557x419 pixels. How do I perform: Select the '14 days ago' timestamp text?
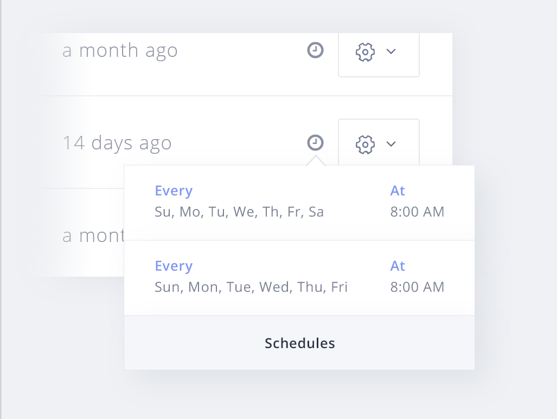tap(117, 142)
